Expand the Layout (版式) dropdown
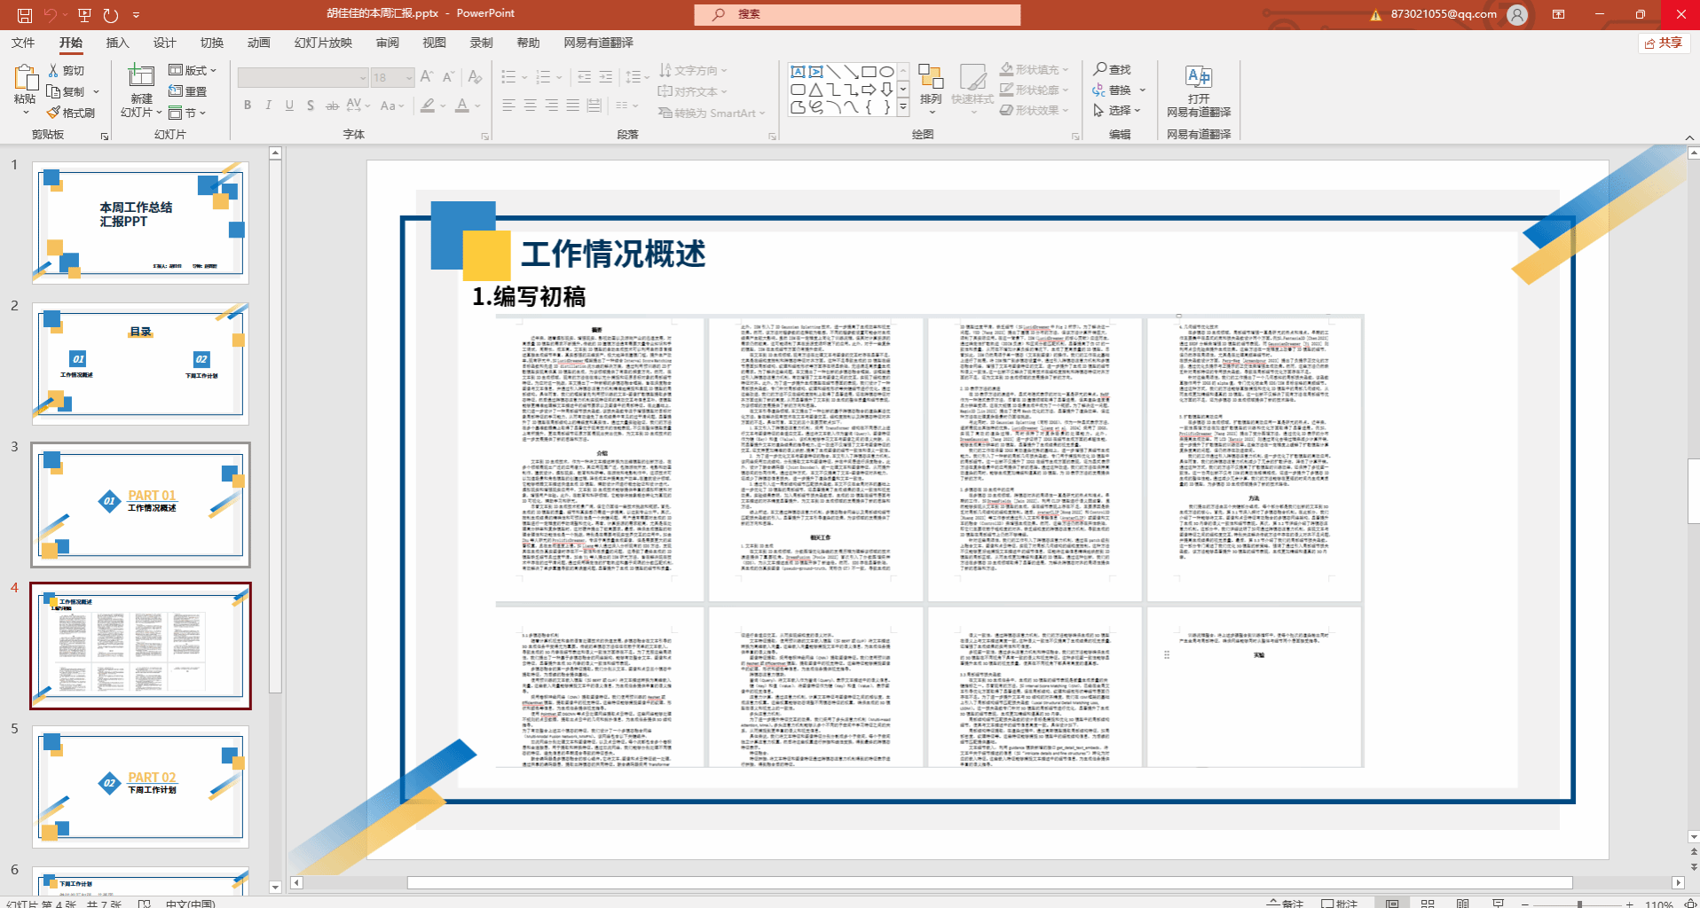1700x908 pixels. [193, 70]
